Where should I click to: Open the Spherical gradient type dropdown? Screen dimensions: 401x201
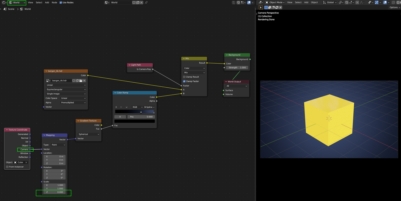click(x=89, y=134)
